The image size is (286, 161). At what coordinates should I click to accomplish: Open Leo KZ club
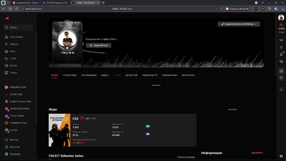pyautogui.click(x=11, y=130)
